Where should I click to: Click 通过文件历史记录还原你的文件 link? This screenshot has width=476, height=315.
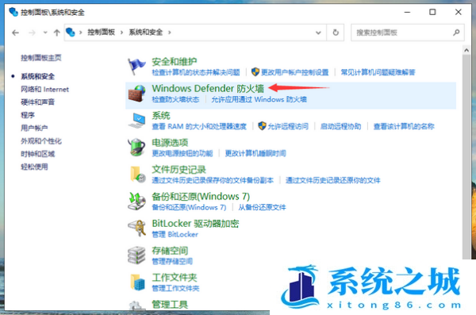click(332, 180)
